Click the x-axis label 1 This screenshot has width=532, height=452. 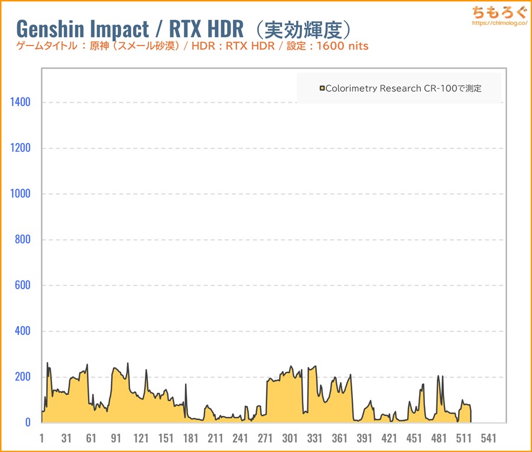click(x=42, y=438)
